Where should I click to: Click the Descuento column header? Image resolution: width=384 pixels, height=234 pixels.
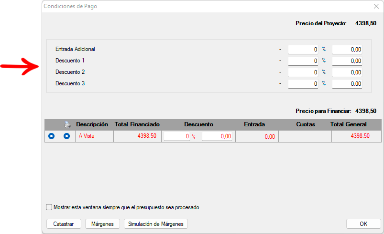[198, 124]
